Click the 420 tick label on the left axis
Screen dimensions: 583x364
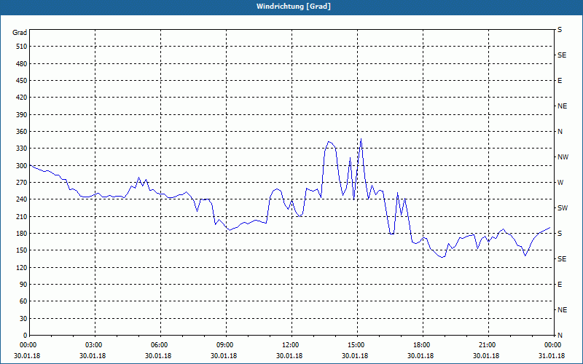(21, 98)
